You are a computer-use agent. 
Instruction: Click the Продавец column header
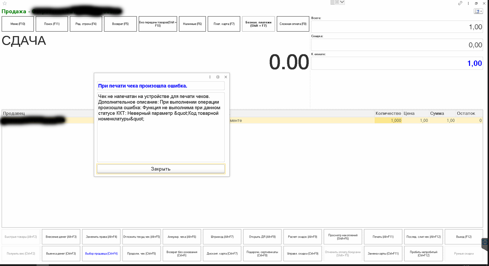click(48, 113)
